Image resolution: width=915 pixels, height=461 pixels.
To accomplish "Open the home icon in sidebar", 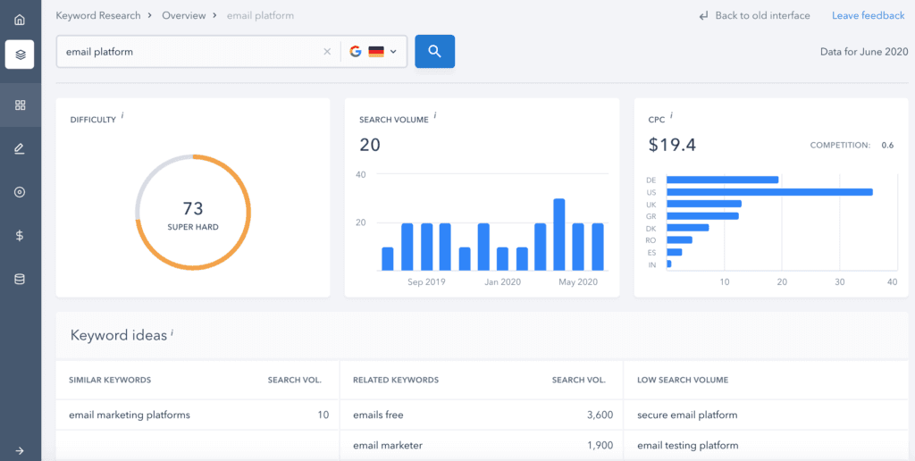I will (x=20, y=20).
